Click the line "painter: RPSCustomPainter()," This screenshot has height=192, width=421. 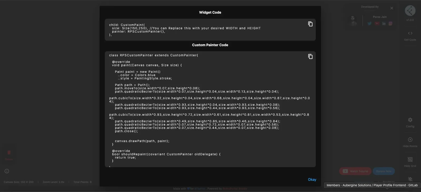point(139,32)
